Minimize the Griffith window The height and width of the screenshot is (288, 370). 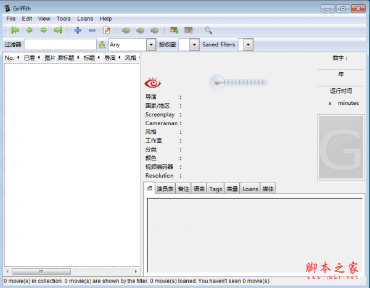(328, 9)
